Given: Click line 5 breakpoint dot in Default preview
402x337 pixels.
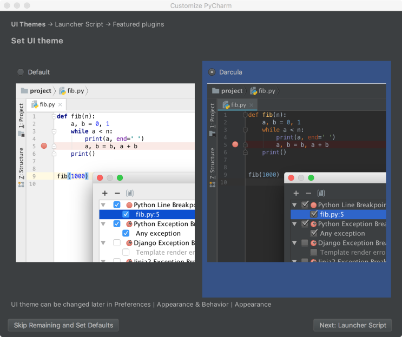Looking at the screenshot, I should 44,146.
